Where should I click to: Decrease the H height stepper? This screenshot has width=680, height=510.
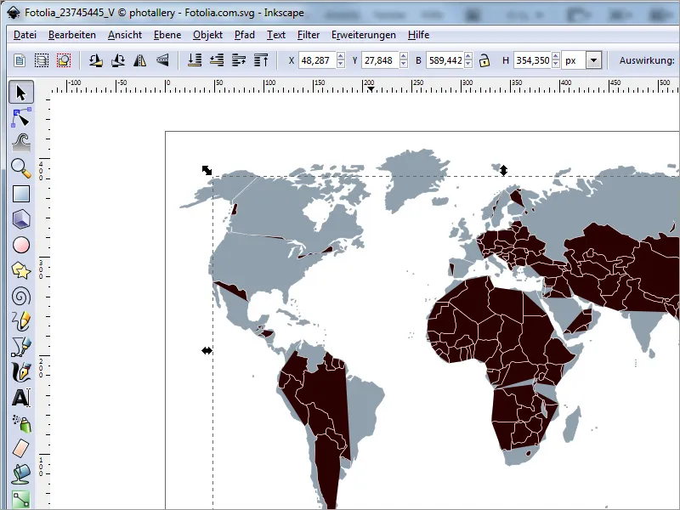tap(556, 65)
